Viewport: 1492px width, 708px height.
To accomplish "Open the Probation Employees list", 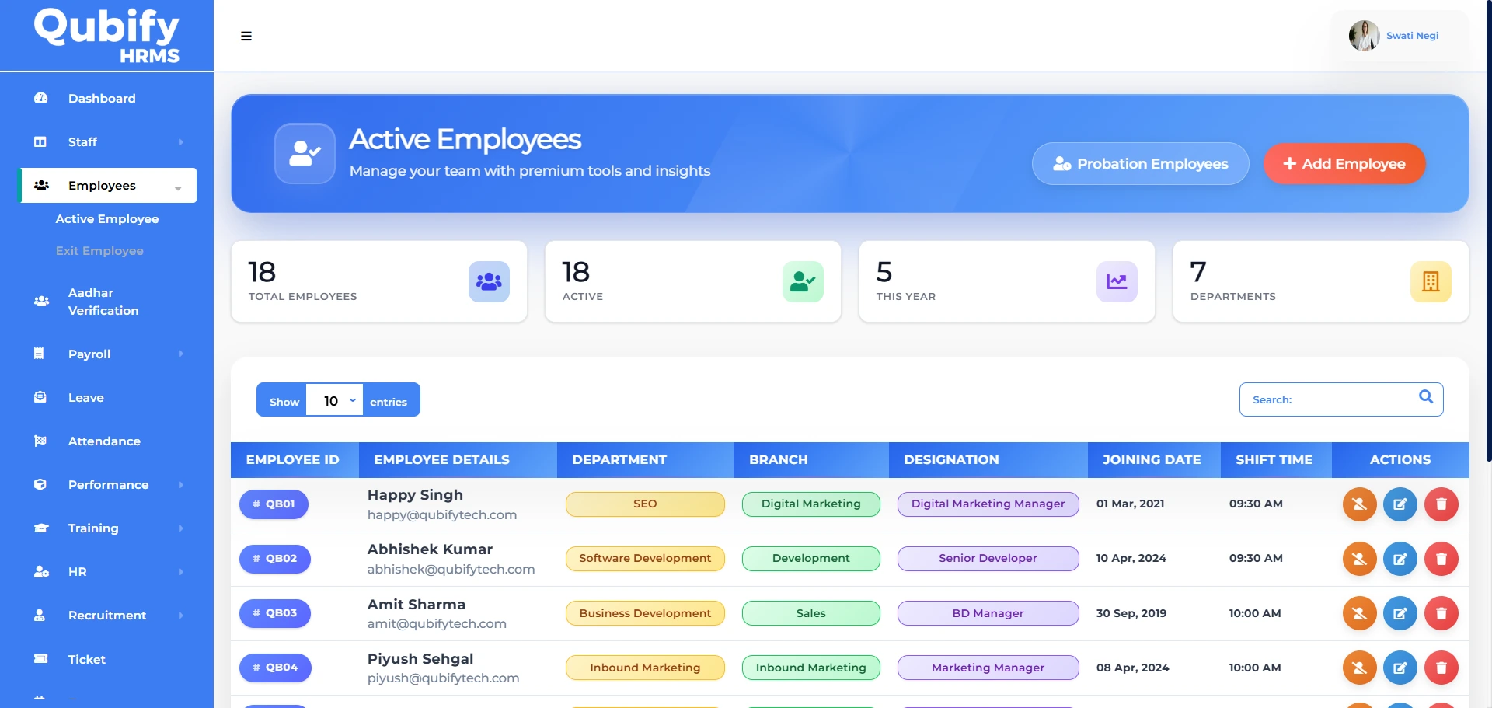I will coord(1140,164).
